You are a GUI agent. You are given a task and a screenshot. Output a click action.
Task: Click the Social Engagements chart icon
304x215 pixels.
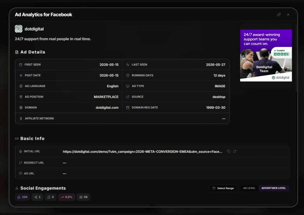click(17, 188)
